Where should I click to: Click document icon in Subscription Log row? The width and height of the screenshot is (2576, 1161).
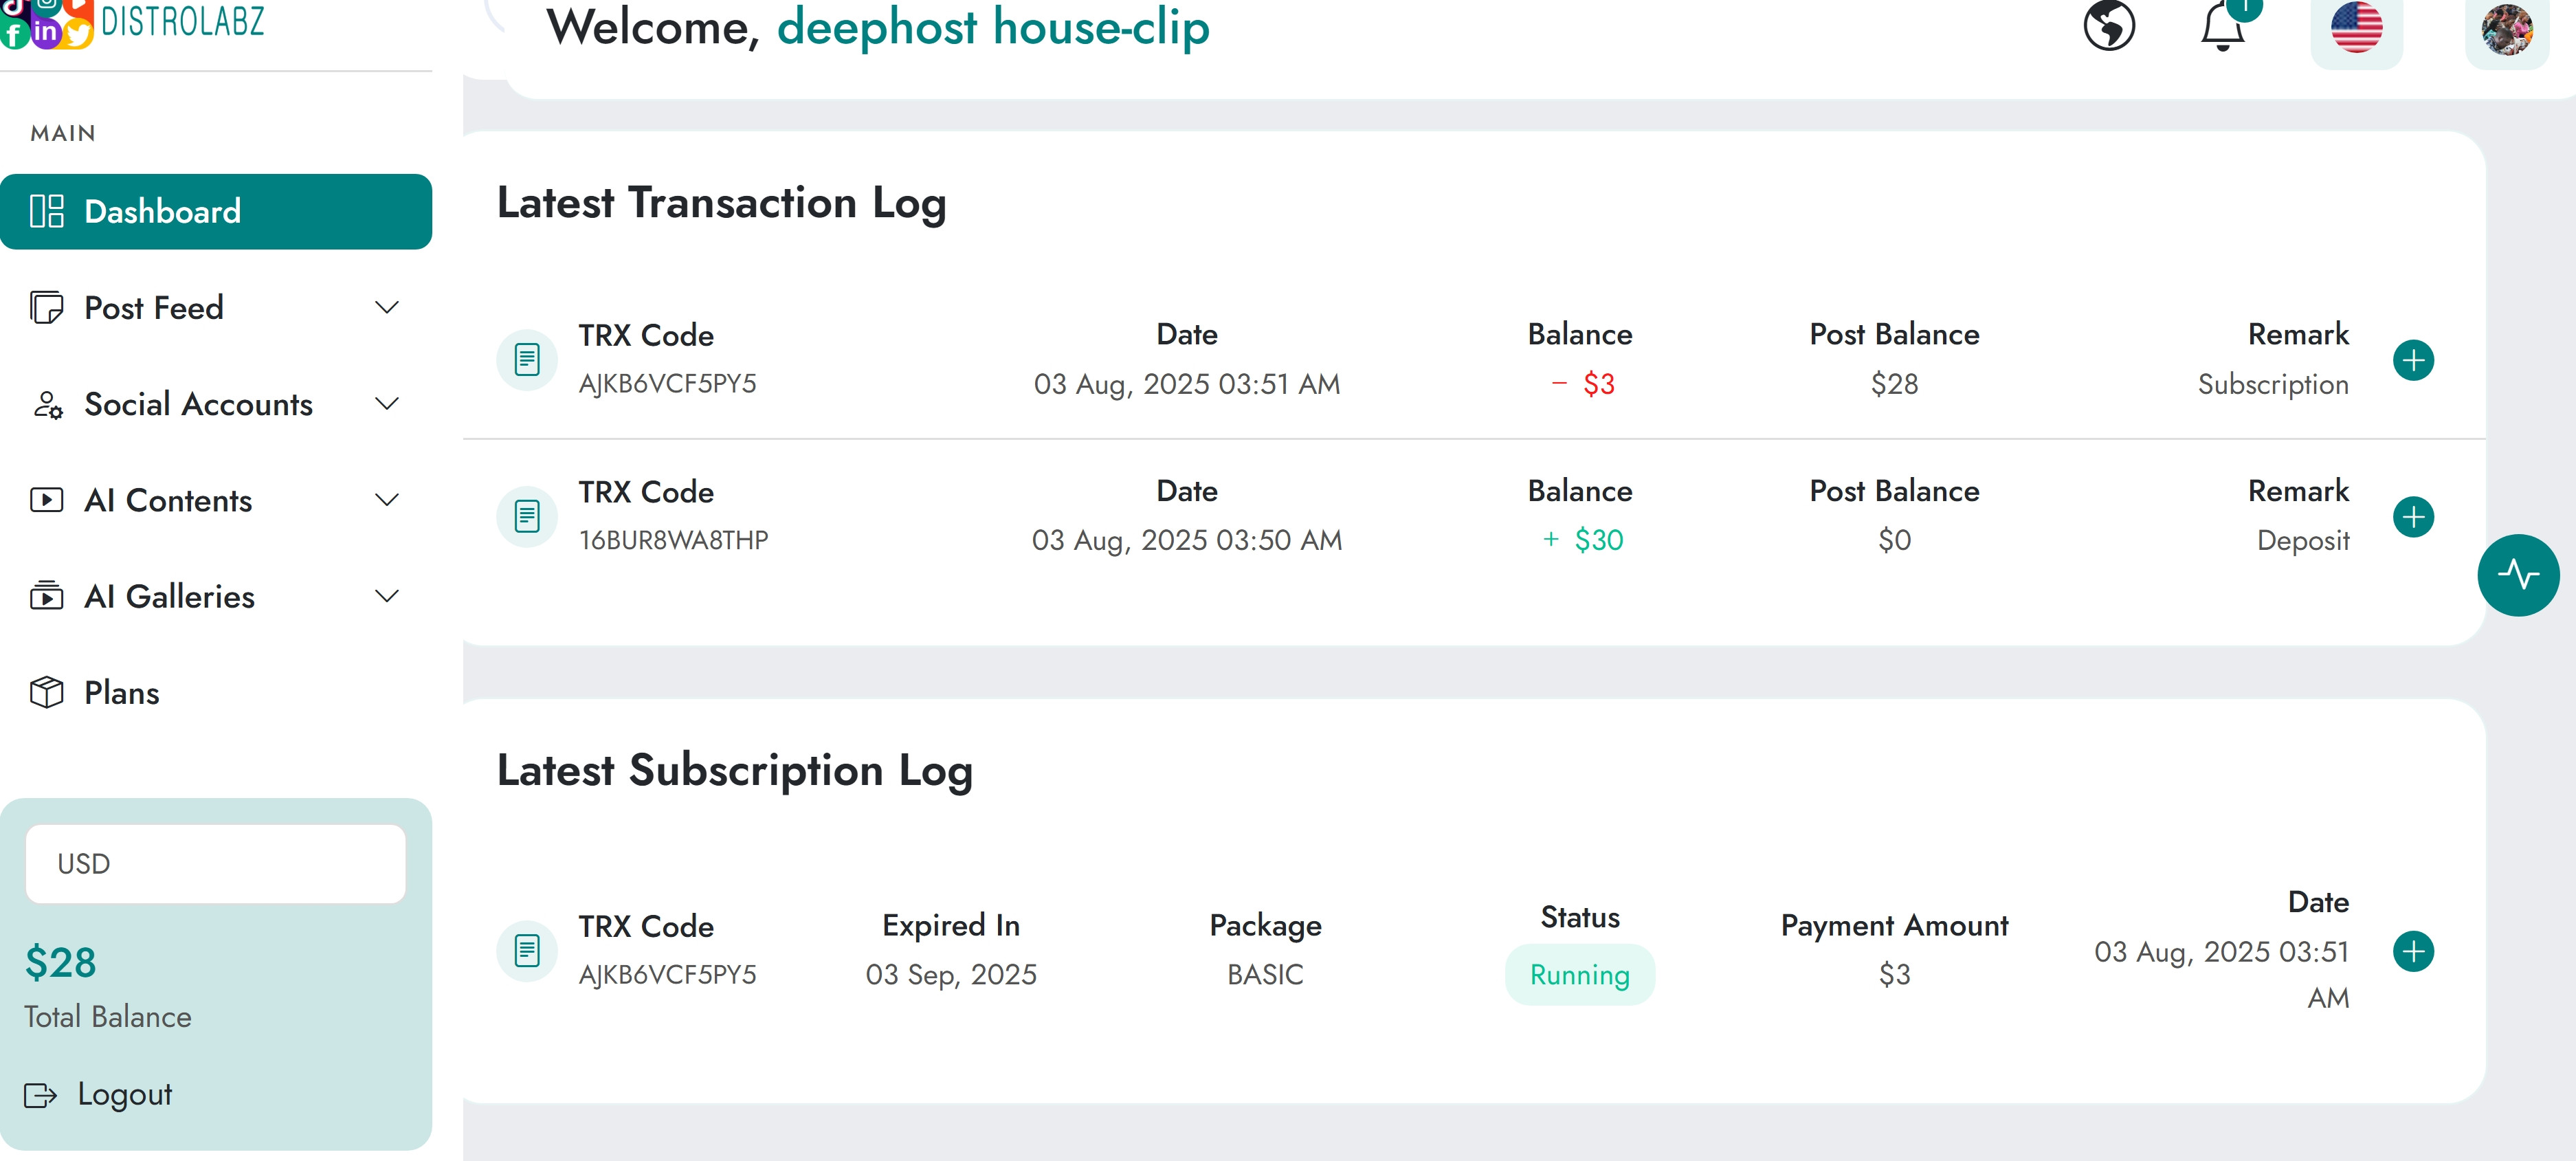[x=527, y=950]
